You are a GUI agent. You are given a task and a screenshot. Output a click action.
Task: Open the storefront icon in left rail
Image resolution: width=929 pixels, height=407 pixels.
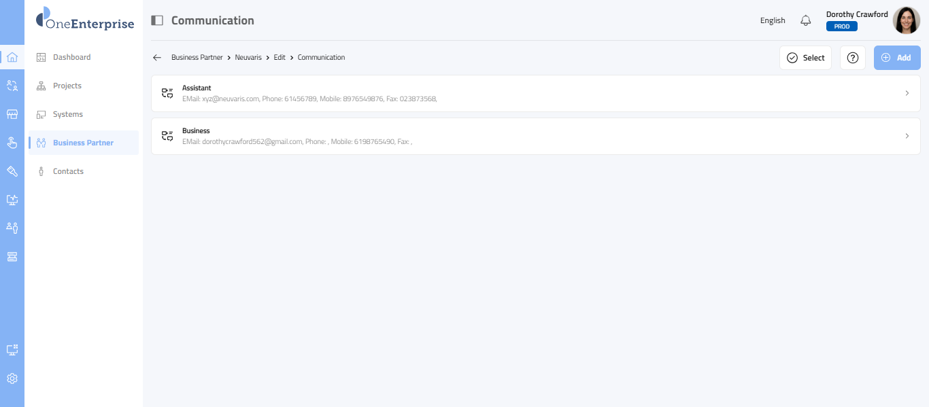click(x=12, y=114)
